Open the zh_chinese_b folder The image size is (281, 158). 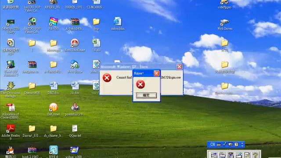click(54, 129)
